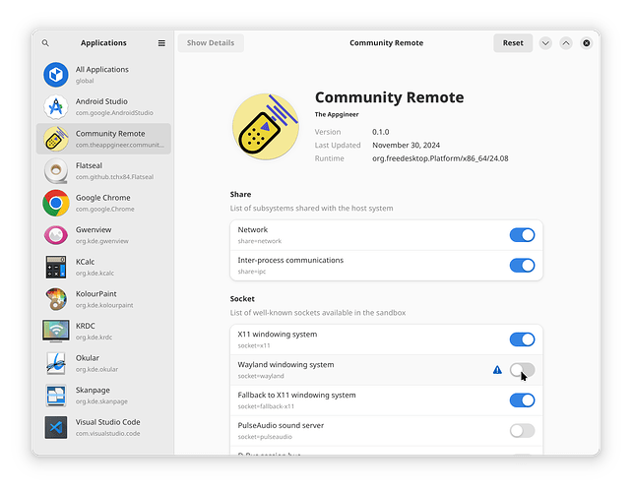The image size is (633, 492).
Task: Click the socket=wayland label
Action: point(261,376)
